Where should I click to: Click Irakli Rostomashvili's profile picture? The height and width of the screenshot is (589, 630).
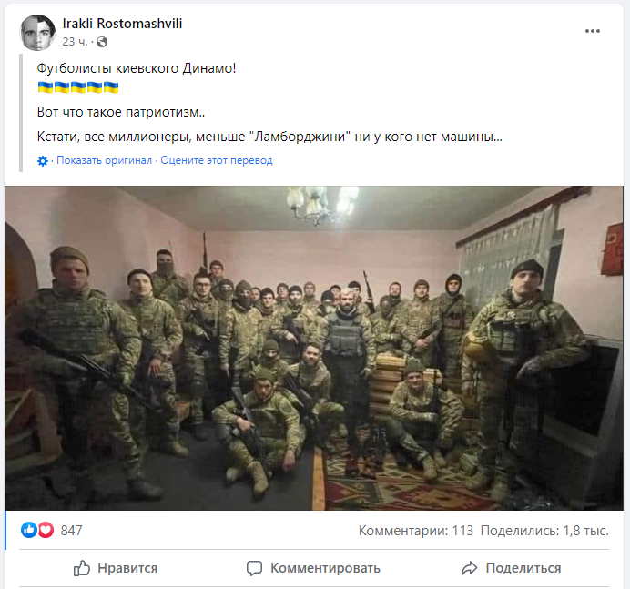pos(37,33)
